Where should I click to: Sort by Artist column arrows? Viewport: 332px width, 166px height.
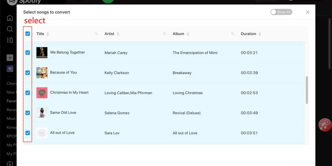coord(118,34)
